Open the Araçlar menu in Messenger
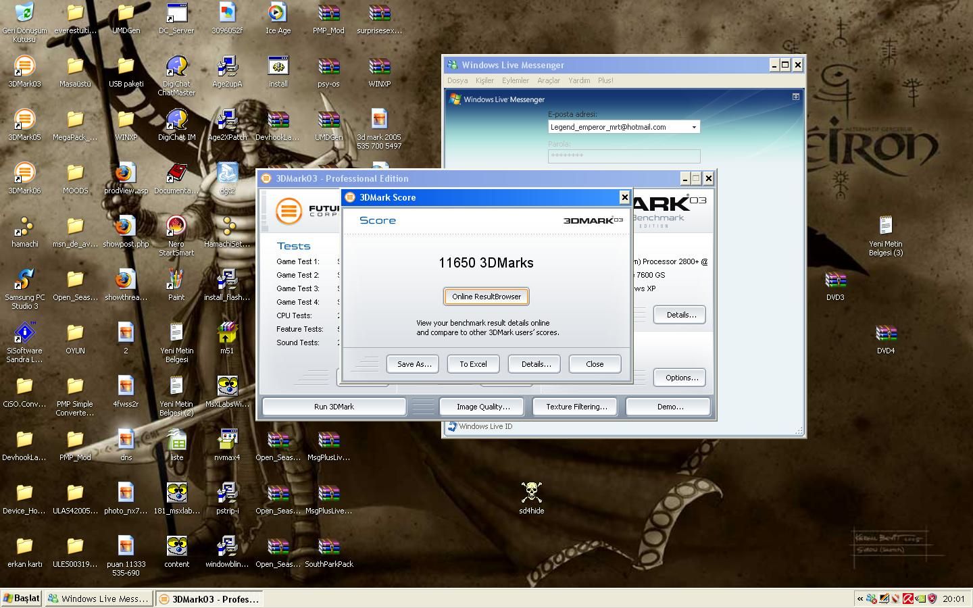This screenshot has height=608, width=973. pyautogui.click(x=549, y=80)
